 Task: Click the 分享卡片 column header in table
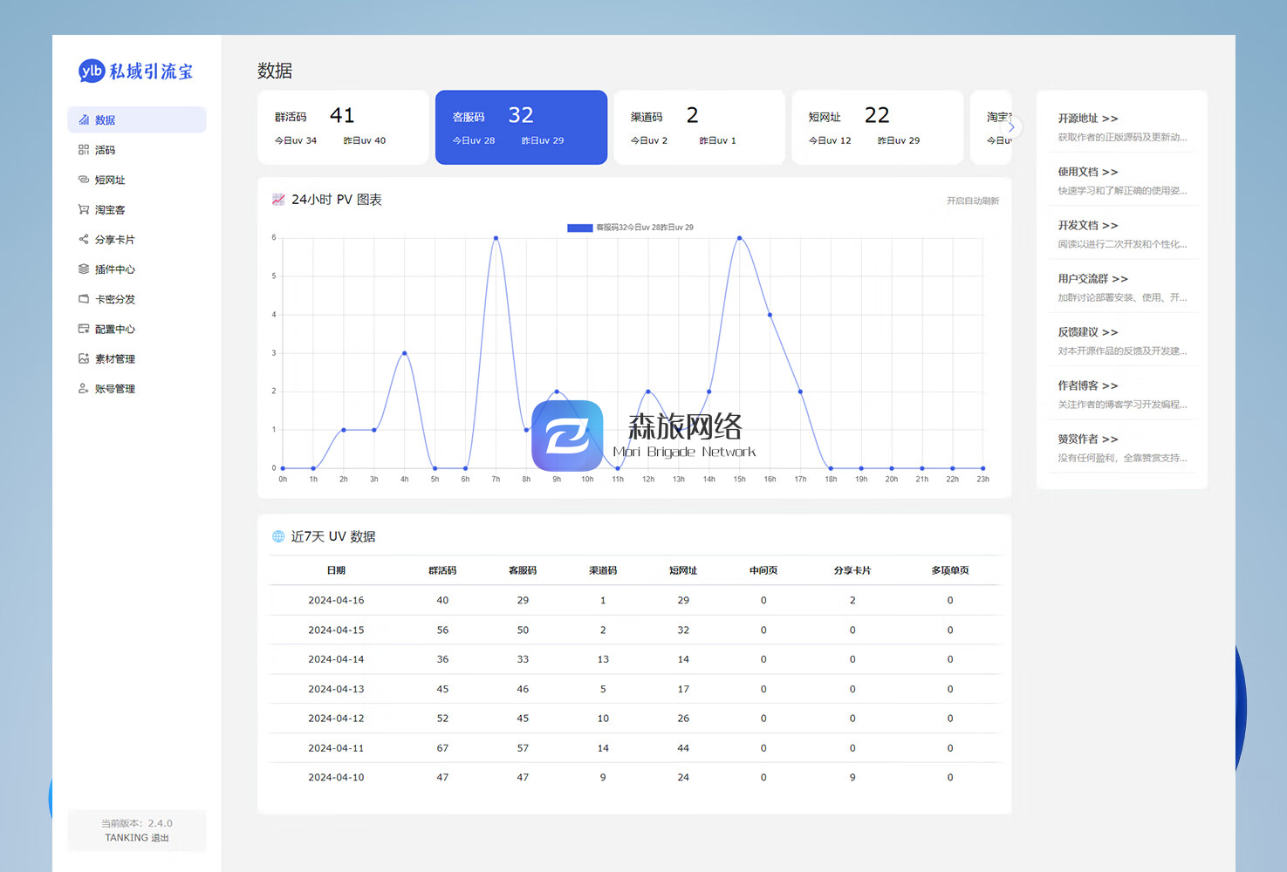click(852, 570)
